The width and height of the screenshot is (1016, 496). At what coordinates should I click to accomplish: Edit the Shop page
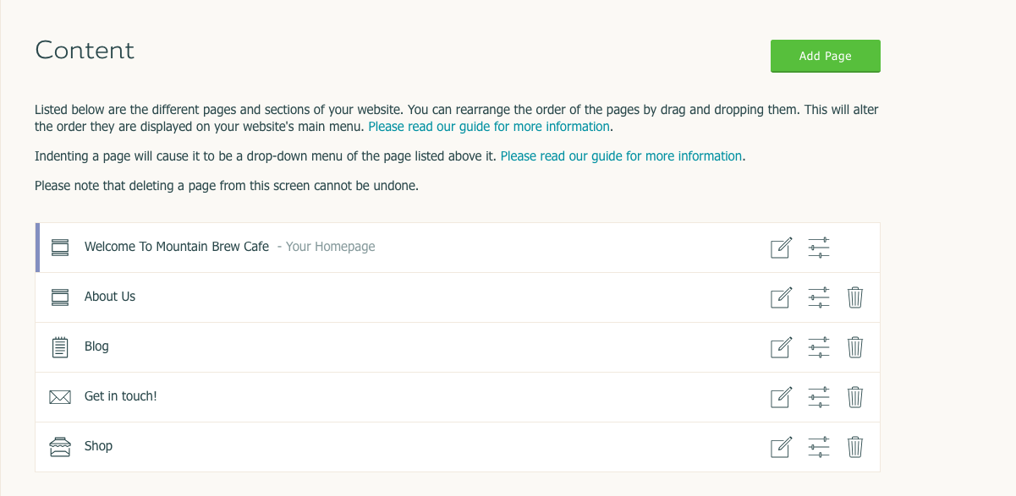tap(781, 447)
